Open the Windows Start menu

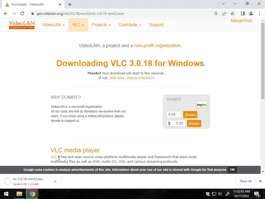tap(6, 194)
